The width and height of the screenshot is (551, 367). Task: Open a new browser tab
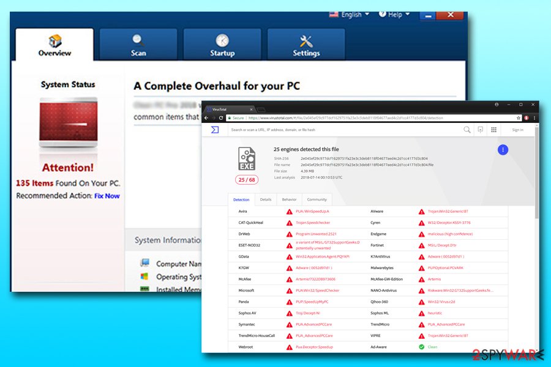[x=261, y=110]
